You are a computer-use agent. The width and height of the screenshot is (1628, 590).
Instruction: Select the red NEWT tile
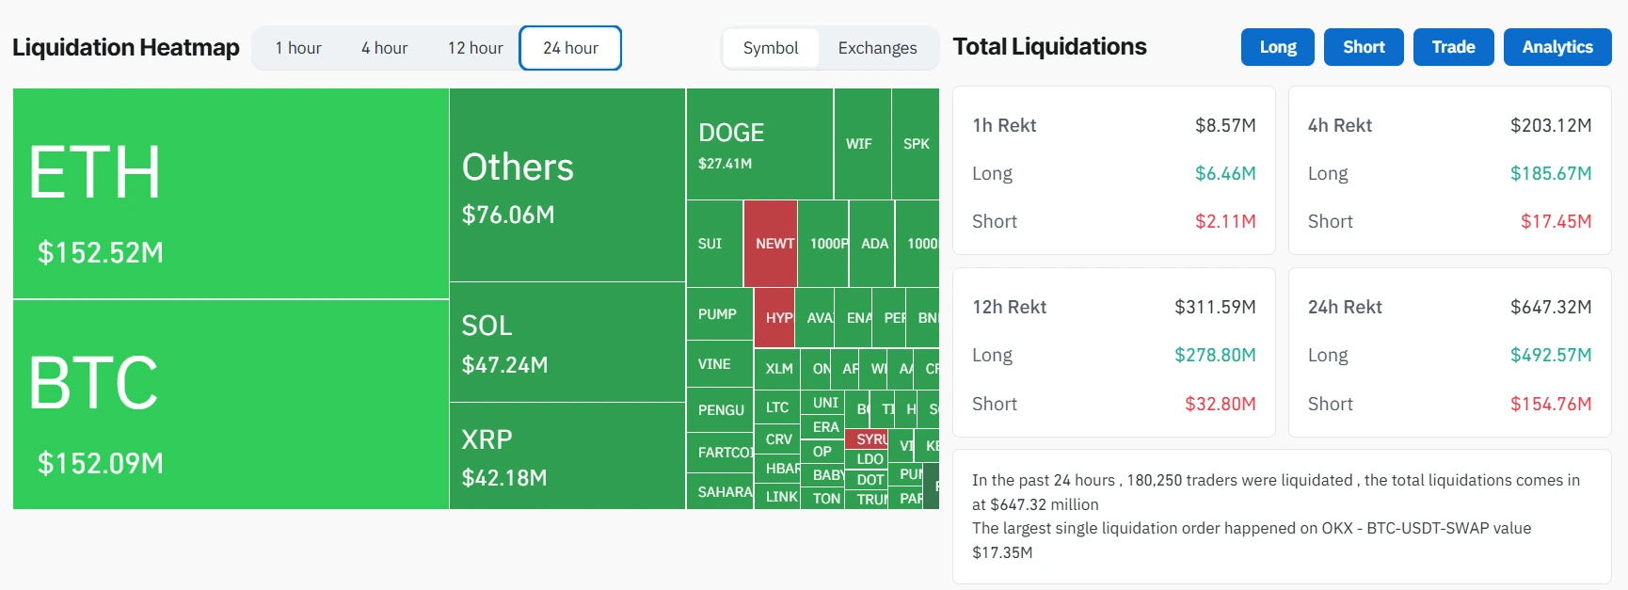[x=771, y=244]
